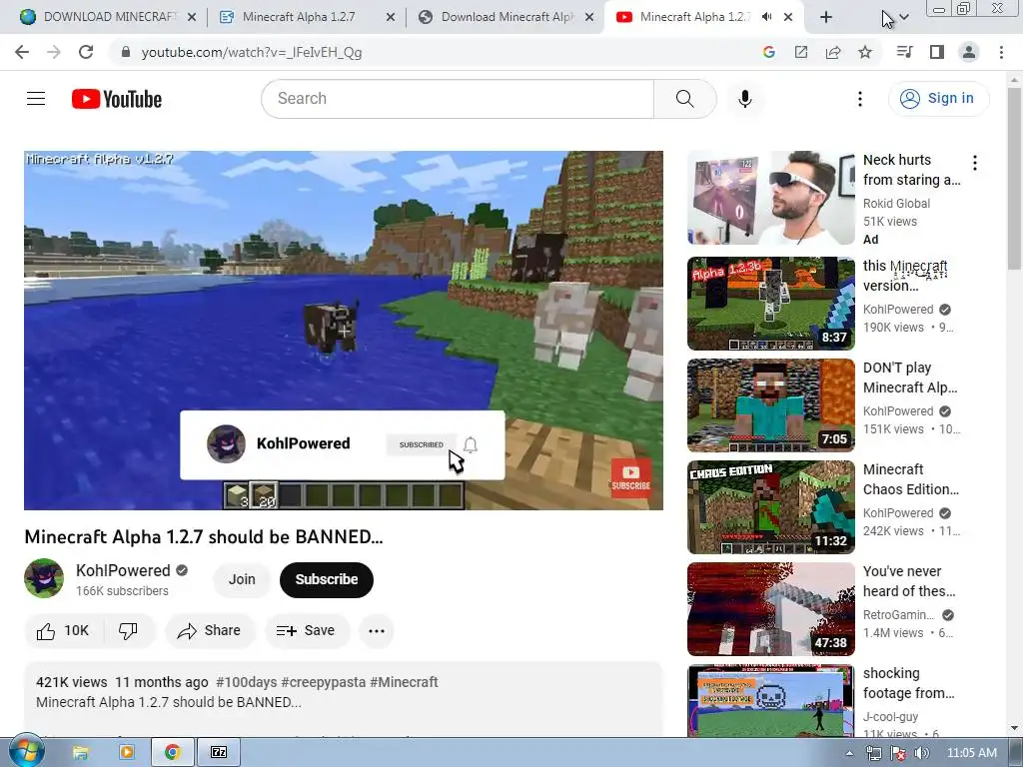The image size is (1023, 767).
Task: Share this page icon in address bar
Action: [x=833, y=52]
